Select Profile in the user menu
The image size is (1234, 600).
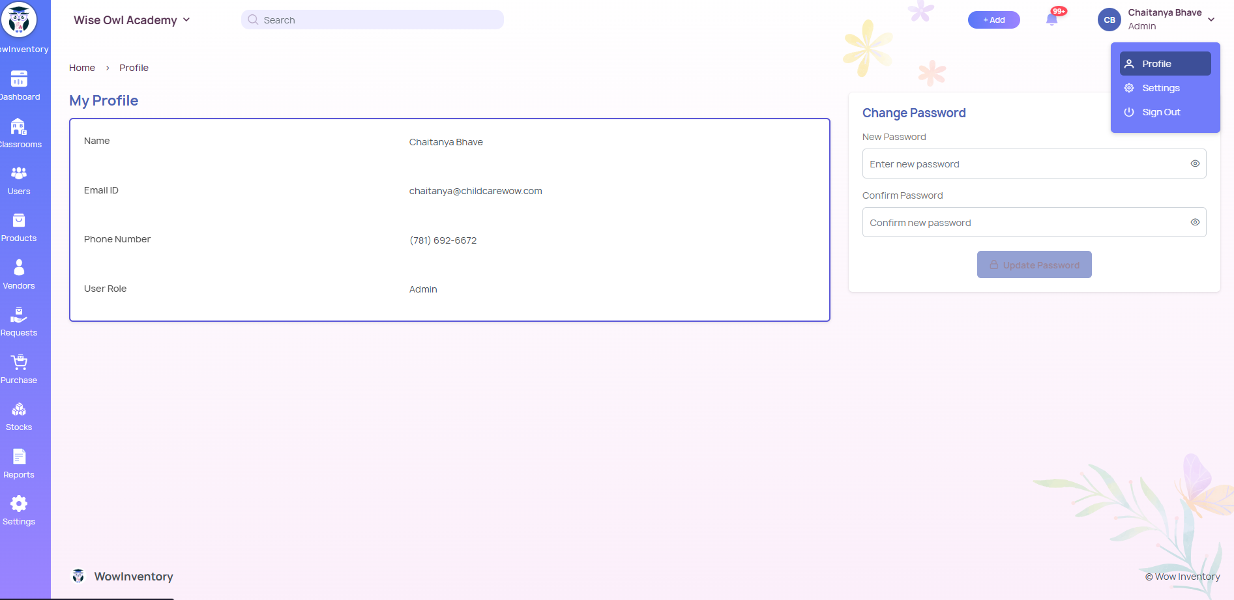point(1165,64)
